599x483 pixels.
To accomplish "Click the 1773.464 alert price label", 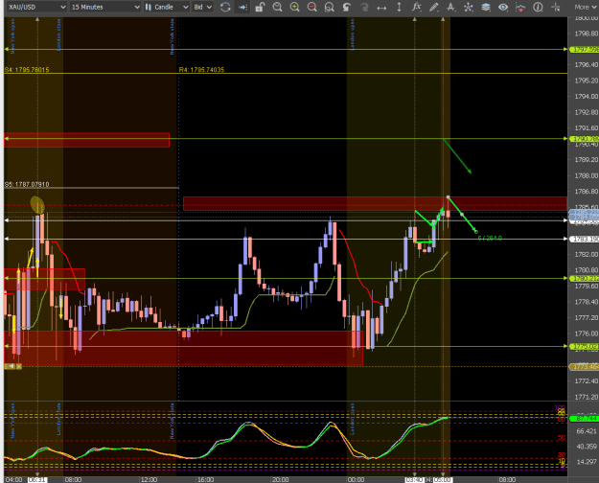I will pos(584,366).
